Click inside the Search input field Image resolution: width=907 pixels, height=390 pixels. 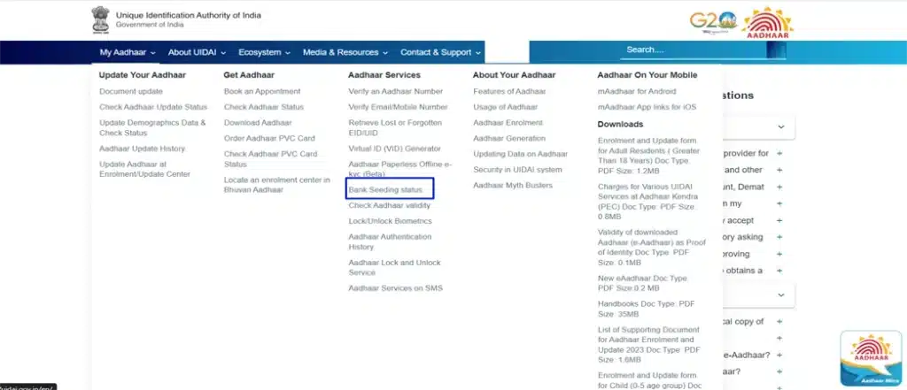point(693,50)
